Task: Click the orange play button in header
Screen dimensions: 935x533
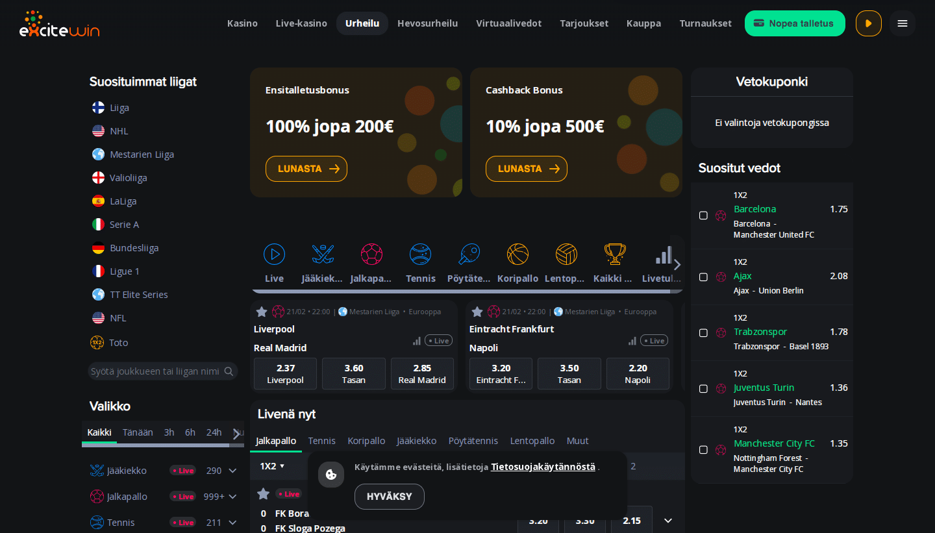Action: click(x=869, y=23)
